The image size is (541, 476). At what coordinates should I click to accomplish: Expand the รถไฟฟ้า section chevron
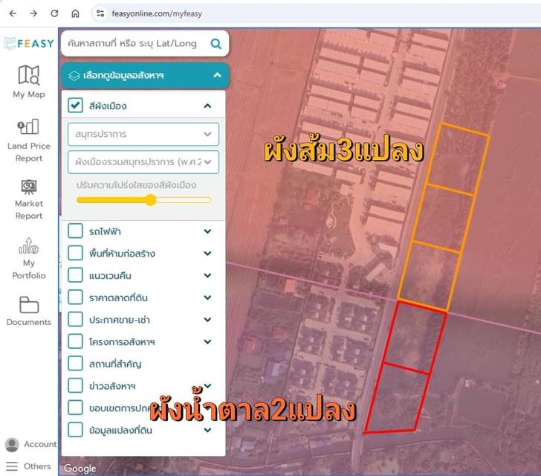coord(207,231)
